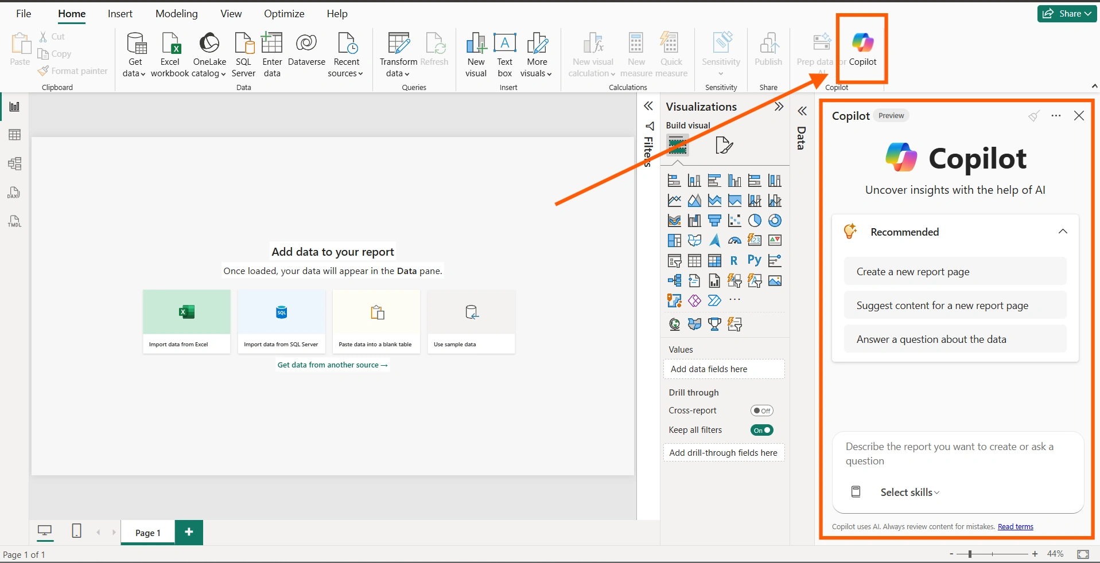The image size is (1100, 563).
Task: Switch to the Optimize ribbon tab
Action: pyautogui.click(x=284, y=14)
